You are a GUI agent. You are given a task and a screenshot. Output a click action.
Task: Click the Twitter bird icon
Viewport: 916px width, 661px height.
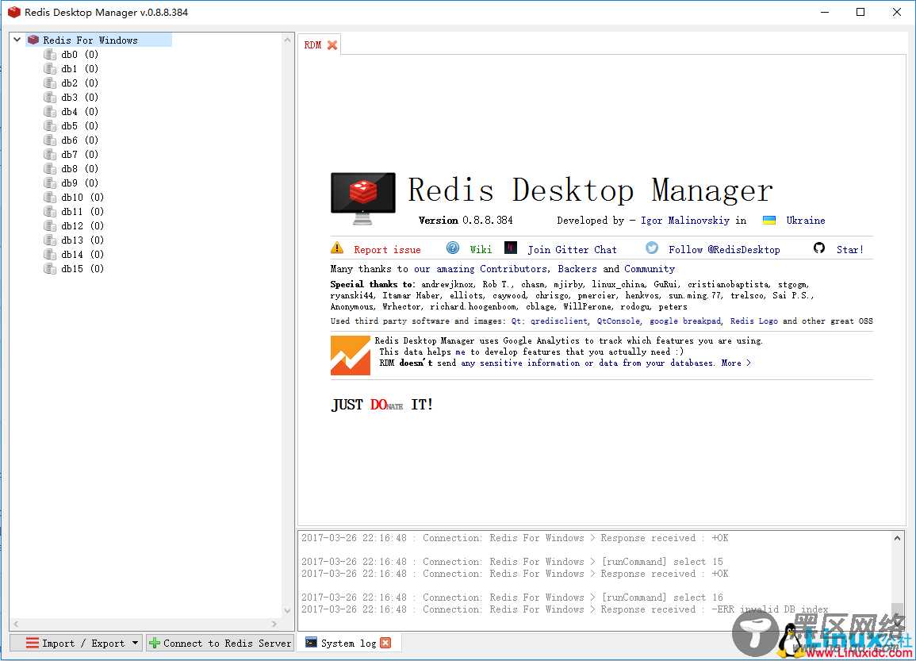click(652, 248)
